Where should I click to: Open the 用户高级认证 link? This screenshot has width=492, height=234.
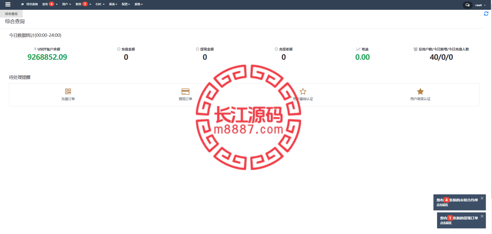coord(421,99)
